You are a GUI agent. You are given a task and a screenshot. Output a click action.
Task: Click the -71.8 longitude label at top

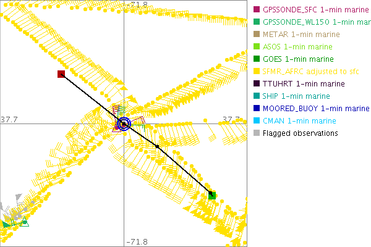coord(137,4)
